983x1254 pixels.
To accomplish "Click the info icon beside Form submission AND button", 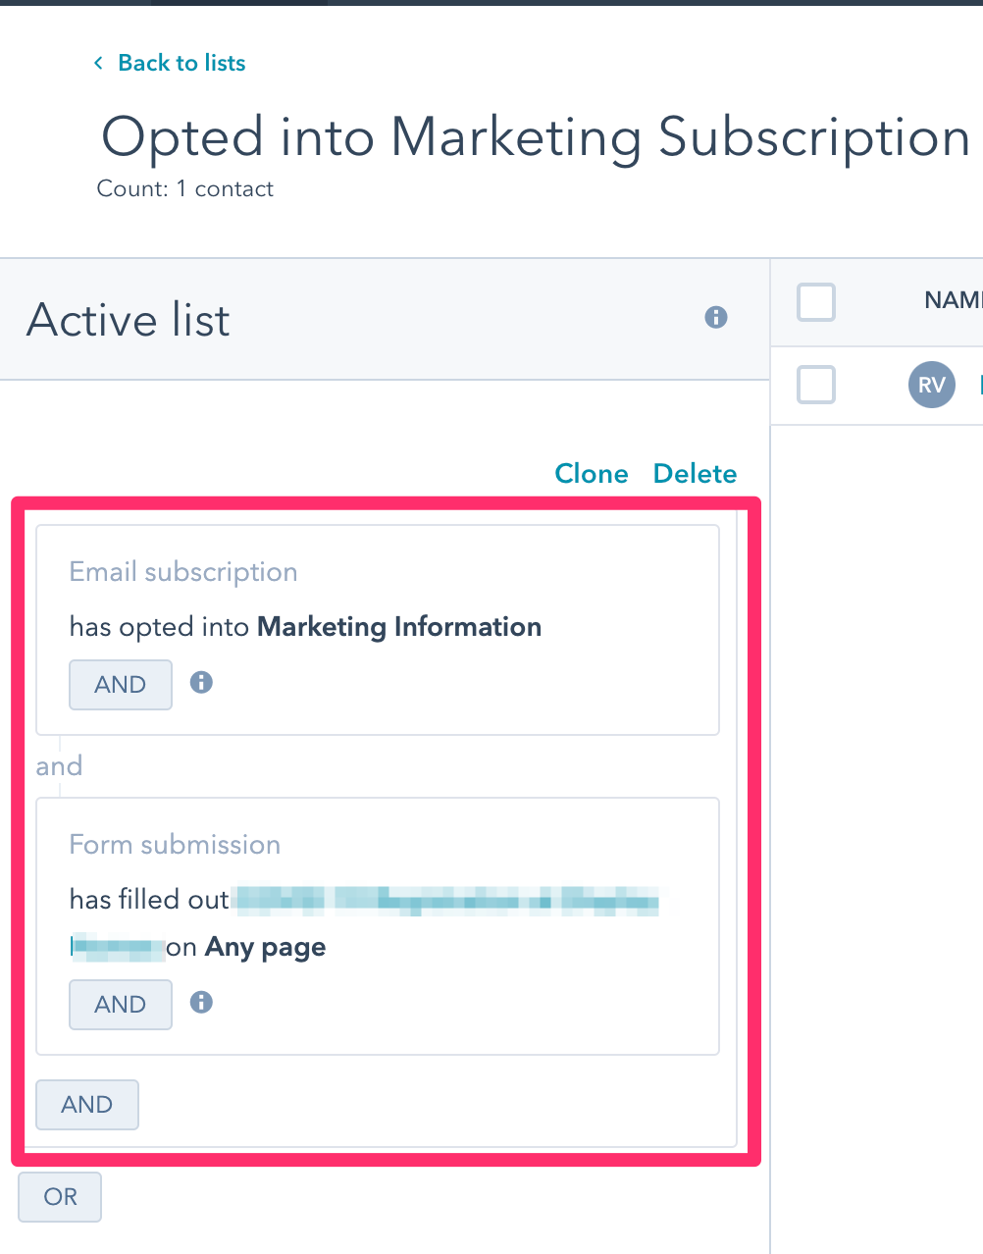I will click(201, 1003).
